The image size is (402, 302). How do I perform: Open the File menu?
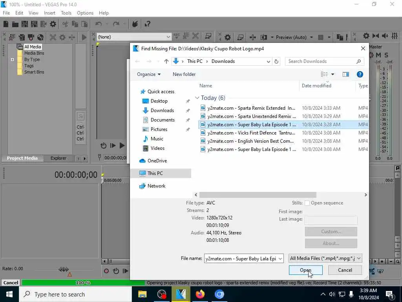click(6, 13)
